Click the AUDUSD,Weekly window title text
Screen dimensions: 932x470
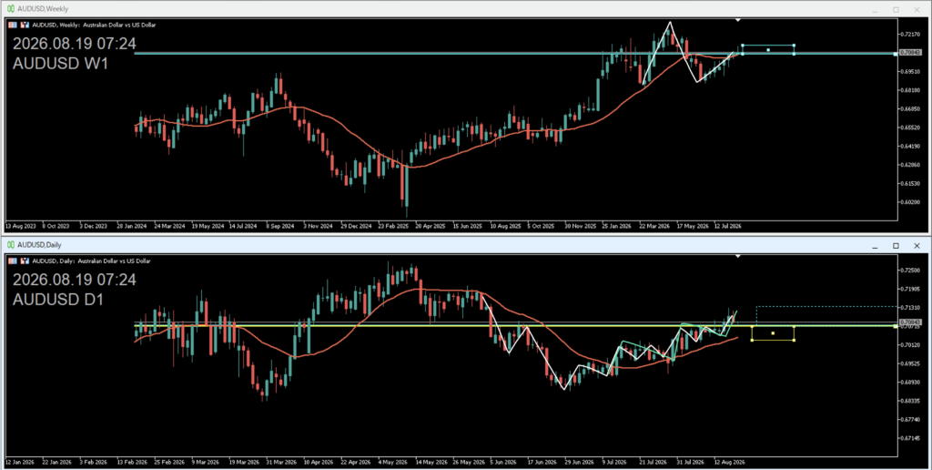(43, 9)
